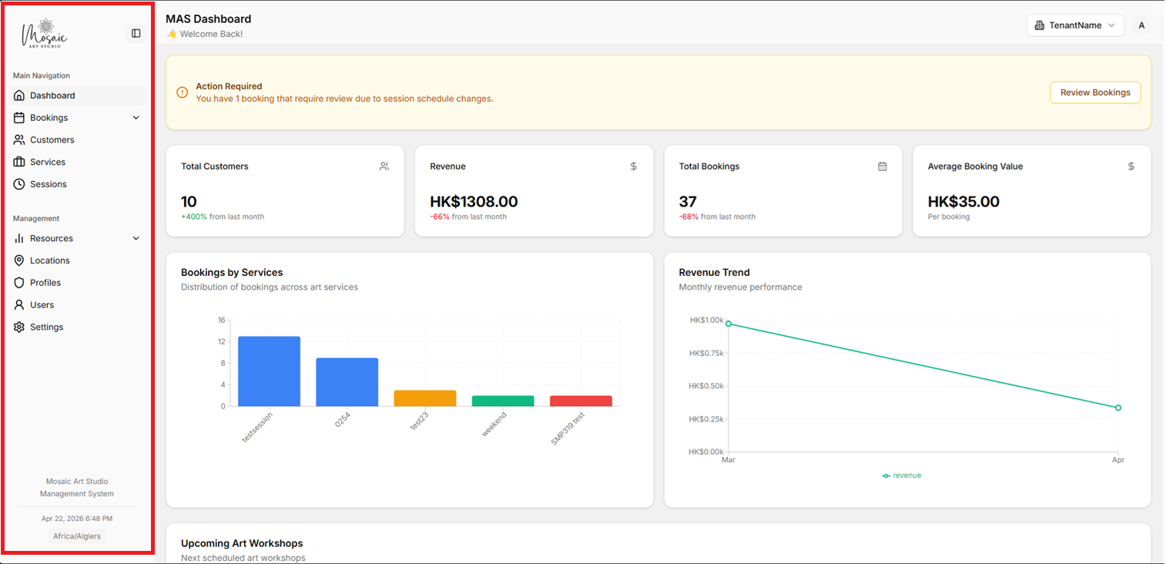Screen dimensions: 1166x564
Task: Open Settings via the gear icon
Action: click(18, 327)
